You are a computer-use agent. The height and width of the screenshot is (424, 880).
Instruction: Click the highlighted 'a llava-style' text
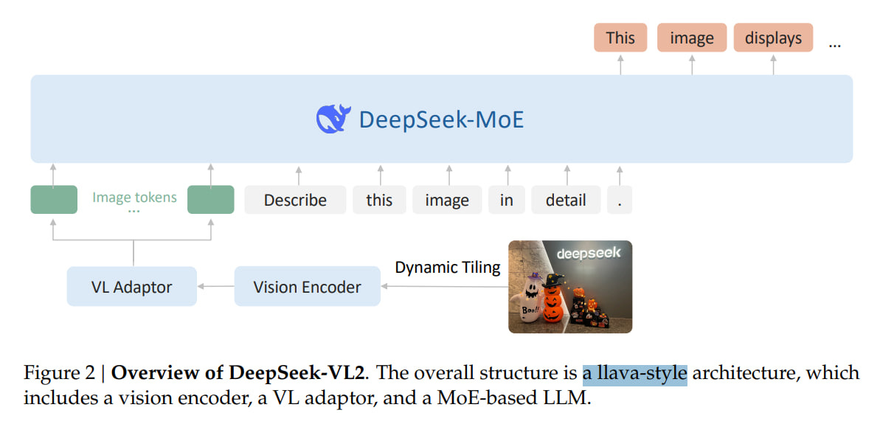click(x=635, y=374)
